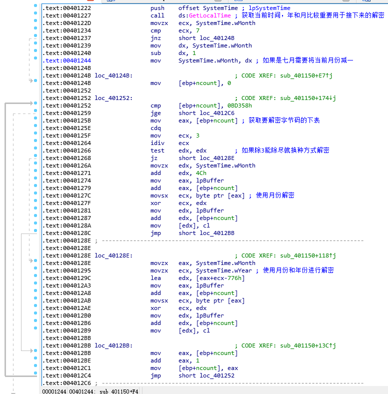Click the cdq instruction

tap(155, 128)
